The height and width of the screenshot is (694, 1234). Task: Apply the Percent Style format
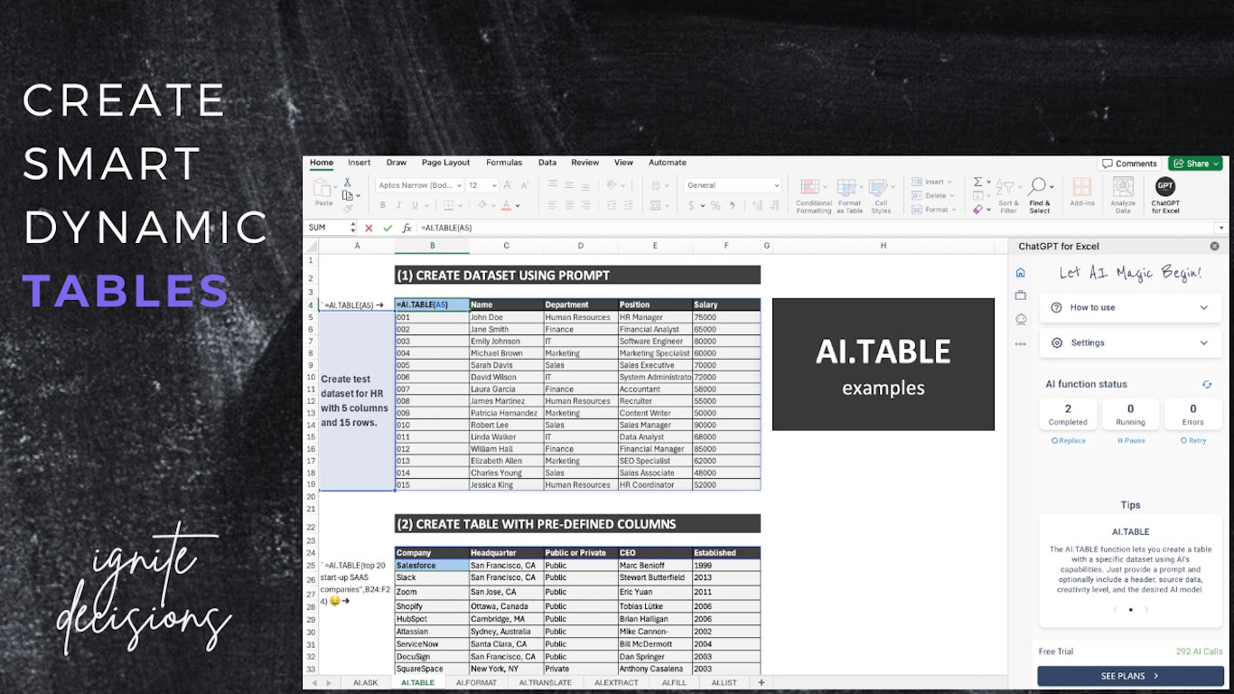tap(715, 206)
